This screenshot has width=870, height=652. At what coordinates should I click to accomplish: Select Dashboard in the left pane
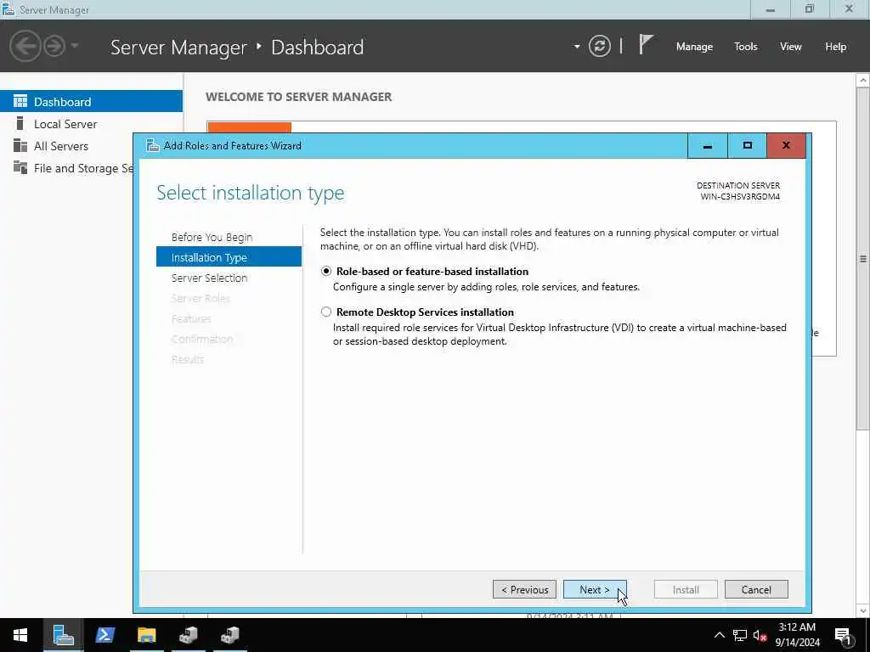pyautogui.click(x=91, y=102)
